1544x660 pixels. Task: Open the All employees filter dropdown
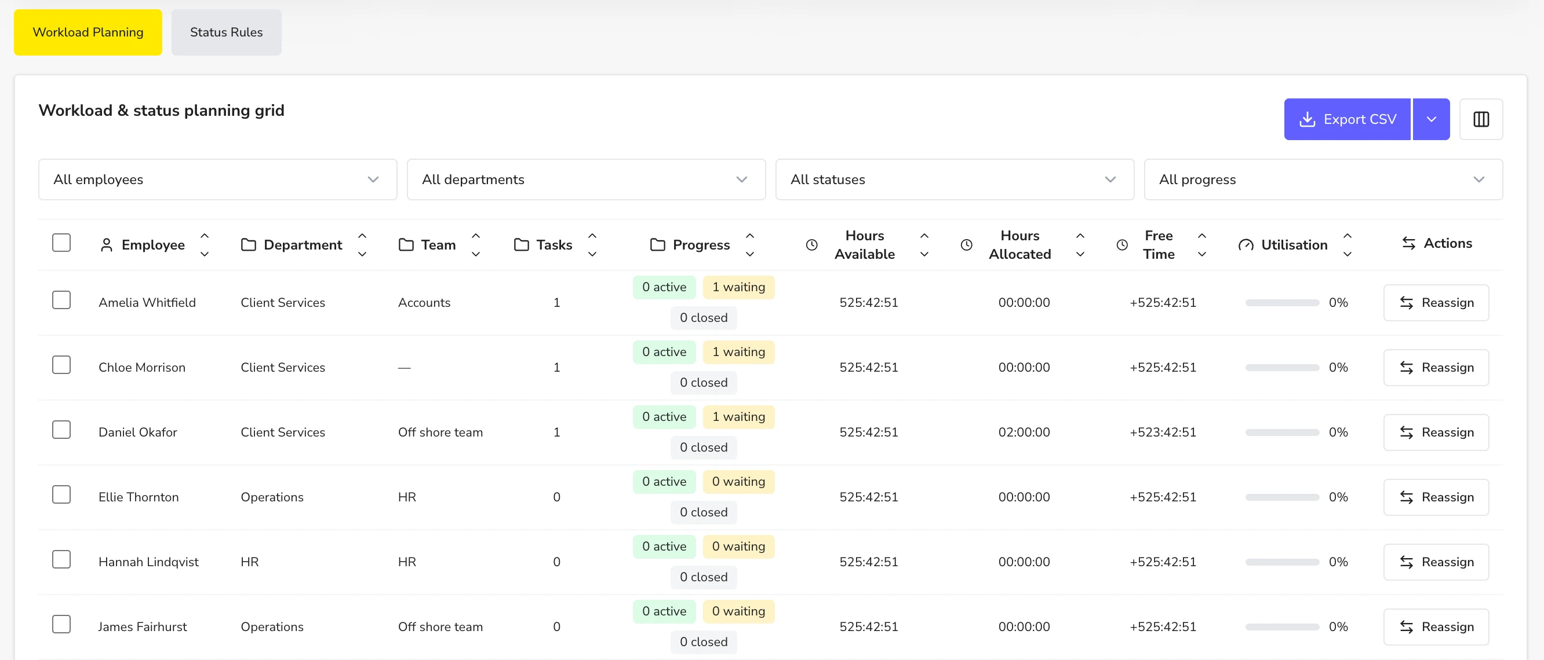pyautogui.click(x=217, y=179)
